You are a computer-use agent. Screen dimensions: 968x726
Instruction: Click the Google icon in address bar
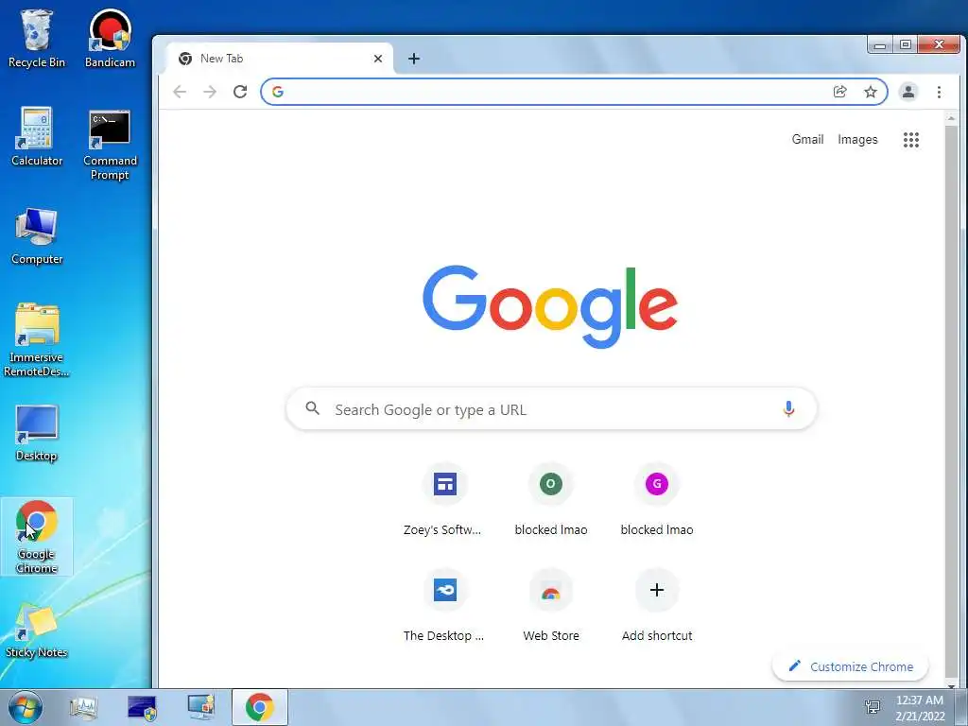click(x=278, y=92)
